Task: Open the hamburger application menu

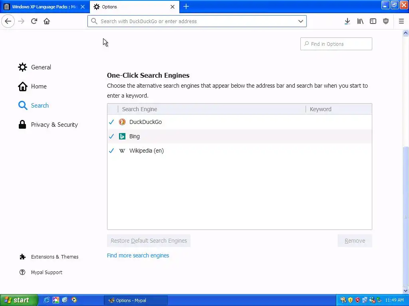Action: (401, 21)
